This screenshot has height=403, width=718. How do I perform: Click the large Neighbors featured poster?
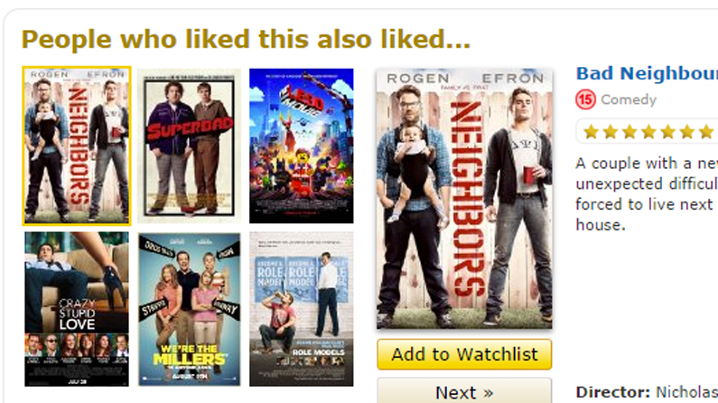click(x=464, y=199)
